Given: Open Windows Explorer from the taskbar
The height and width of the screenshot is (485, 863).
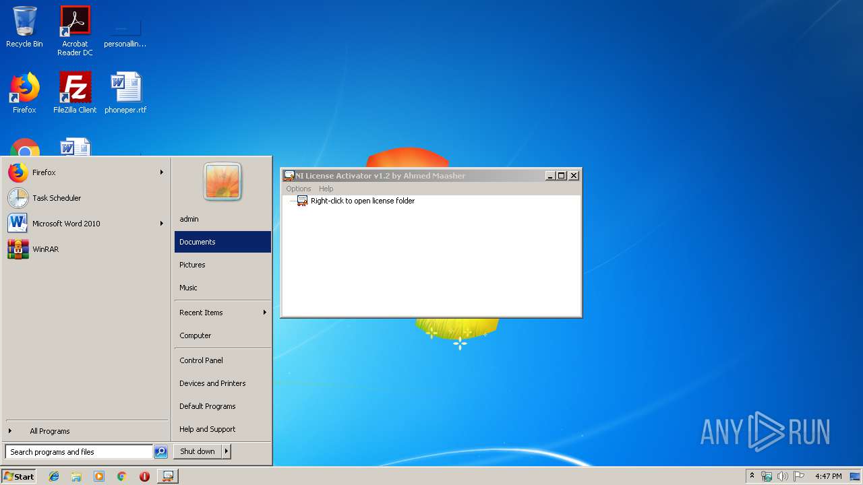Looking at the screenshot, I should (76, 476).
